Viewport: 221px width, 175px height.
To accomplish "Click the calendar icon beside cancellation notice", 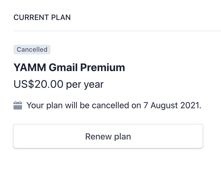I will click(18, 105).
